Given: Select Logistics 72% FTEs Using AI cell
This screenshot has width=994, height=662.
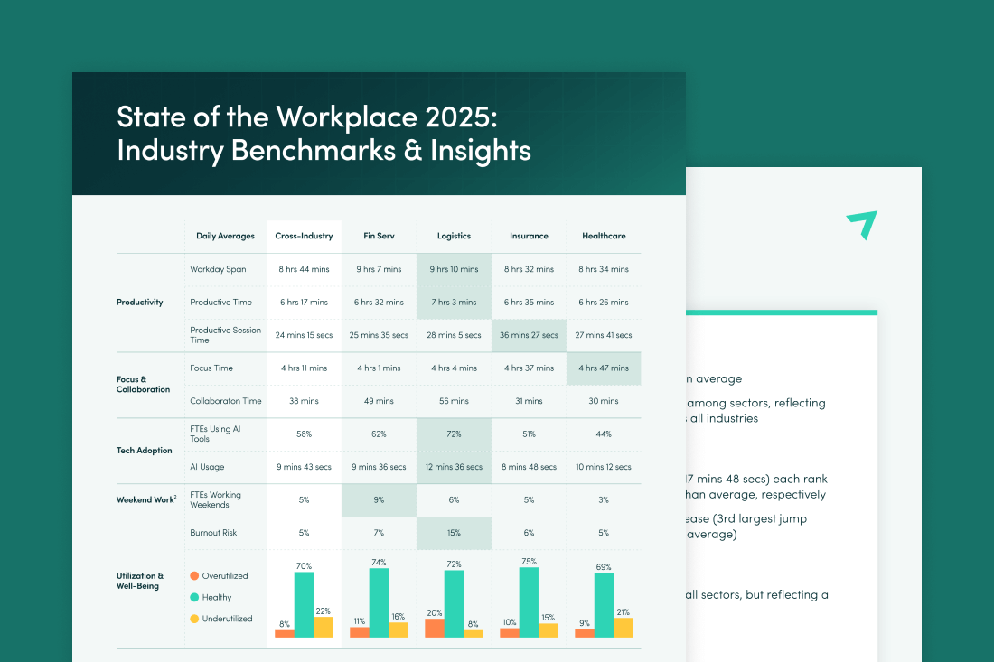Looking at the screenshot, I should tap(454, 434).
